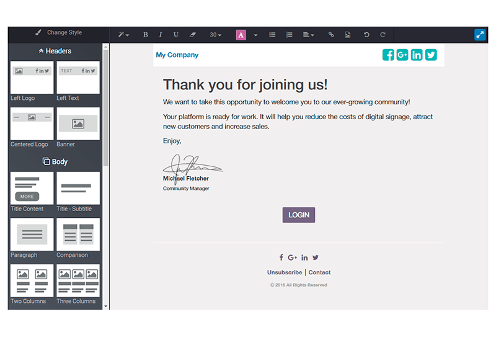Click the pink font color A swatch
The height and width of the screenshot is (337, 496).
241,35
